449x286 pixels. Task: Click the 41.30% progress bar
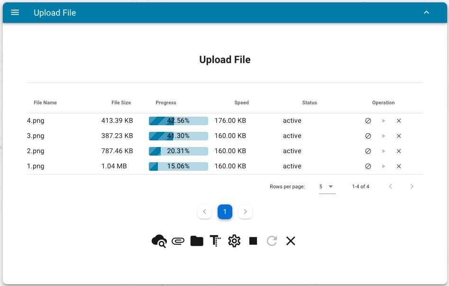[x=178, y=136]
